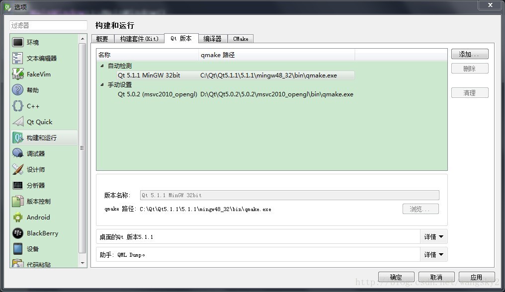Expand 详情 for 桌面的Qt 版本5.1.1
The image size is (505, 292).
433,236
